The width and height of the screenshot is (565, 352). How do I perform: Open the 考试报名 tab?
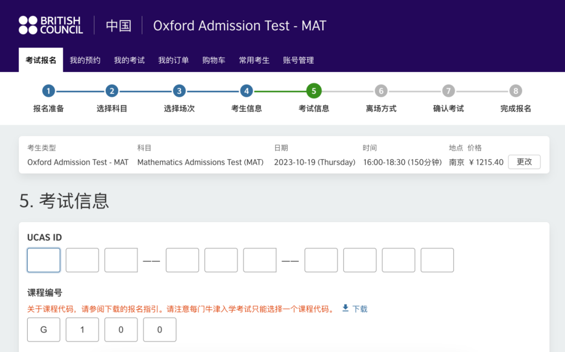[x=41, y=60]
